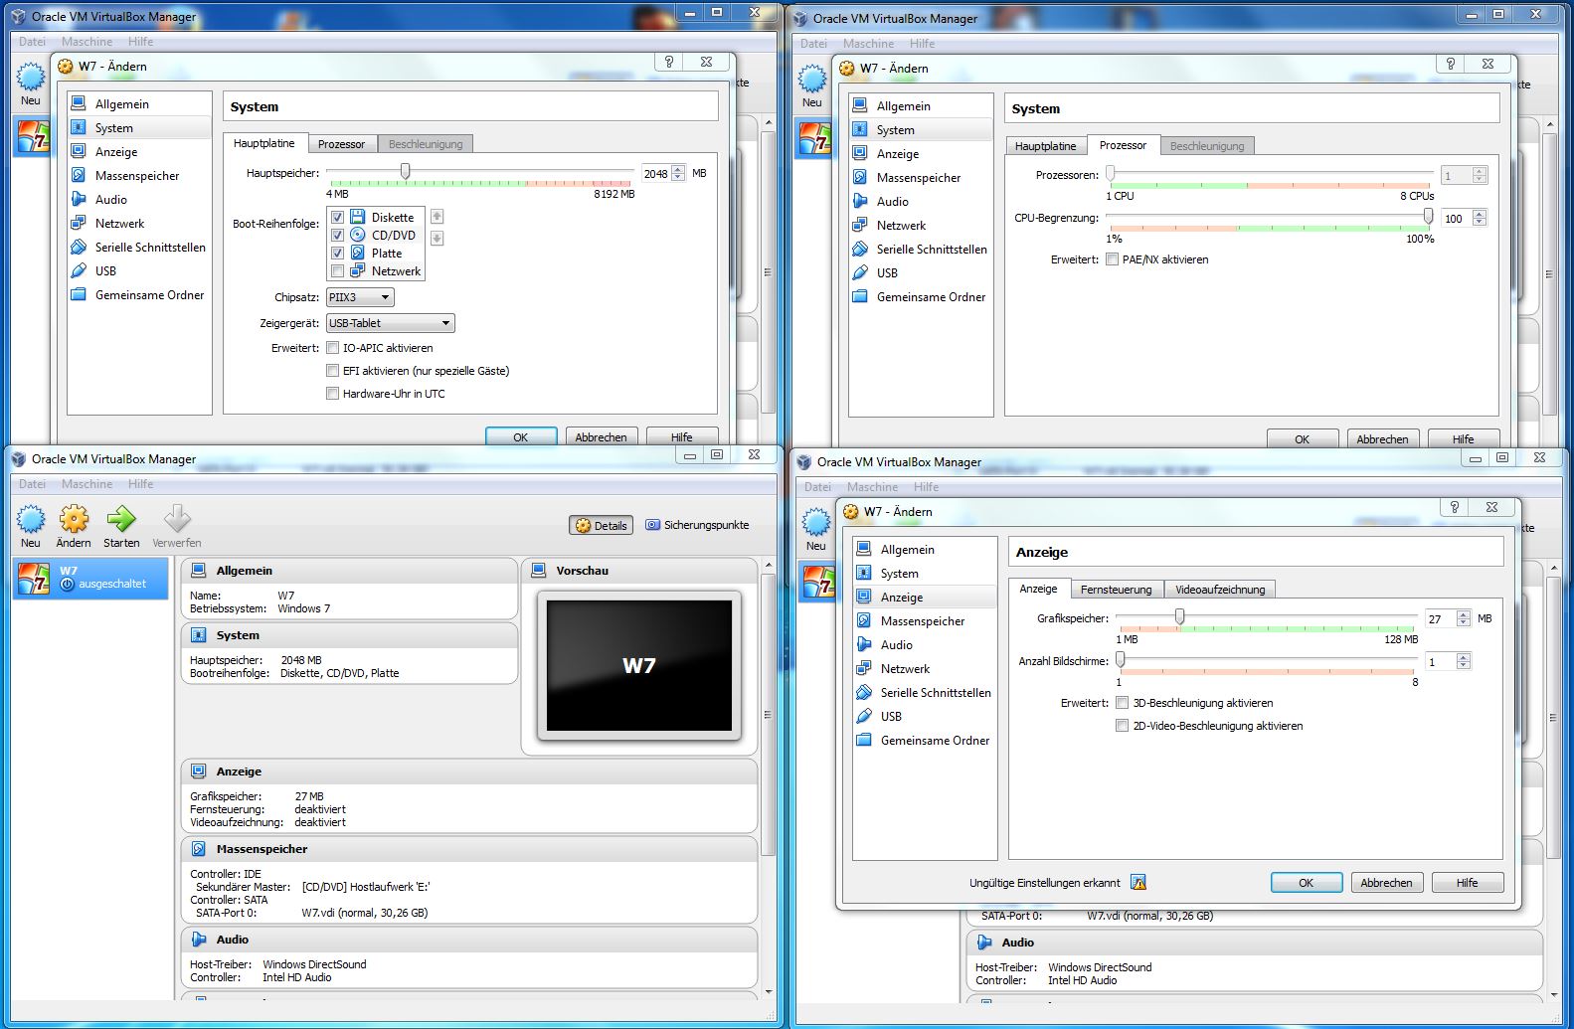
Task: Click the Details button in the bottom-left Manager window
Action: pos(601,525)
